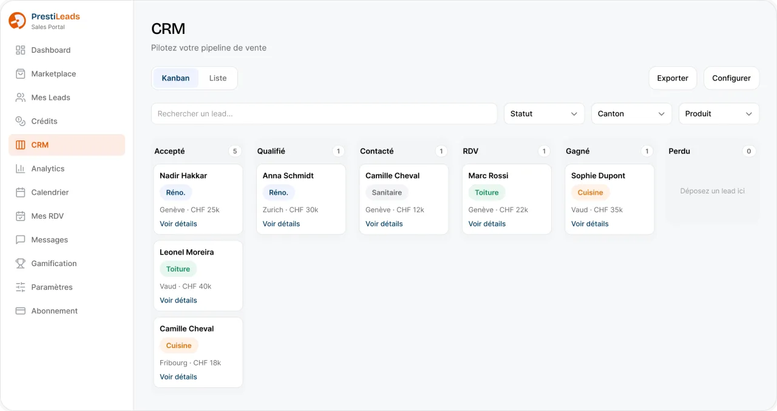This screenshot has width=777, height=411.
Task: Click the Leonel Moreira card name
Action: click(x=187, y=252)
